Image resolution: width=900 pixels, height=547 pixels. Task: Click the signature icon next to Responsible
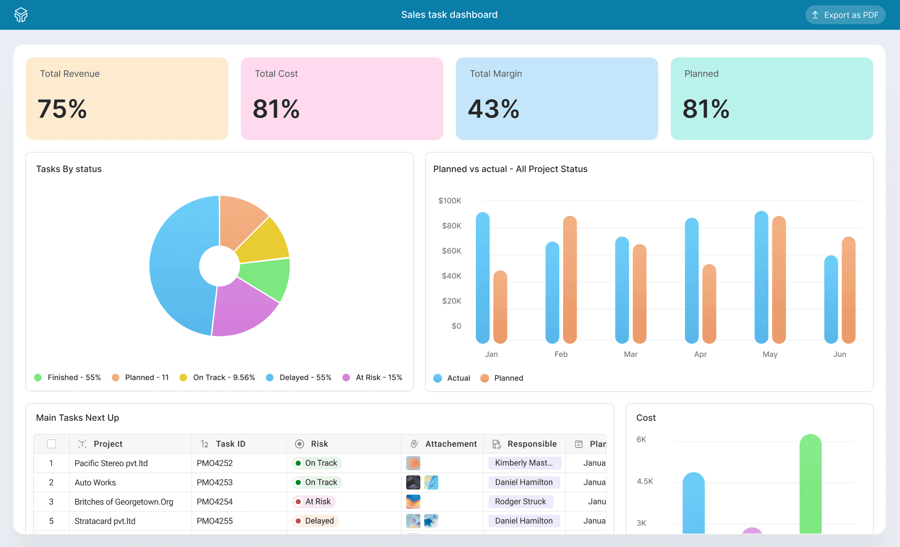(x=497, y=444)
